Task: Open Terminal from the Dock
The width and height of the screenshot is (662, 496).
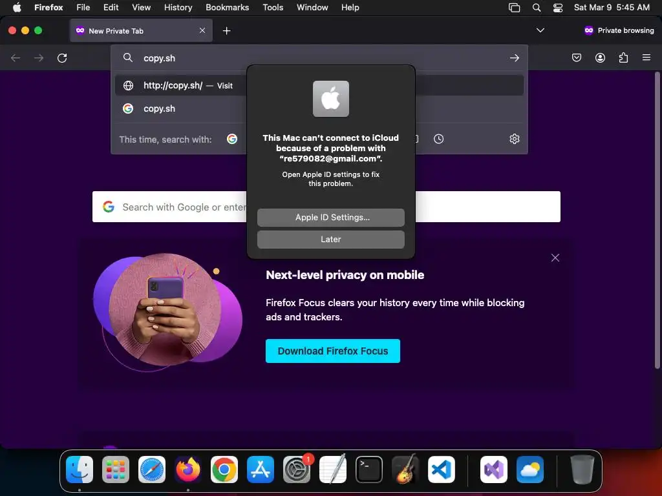Action: (x=369, y=469)
